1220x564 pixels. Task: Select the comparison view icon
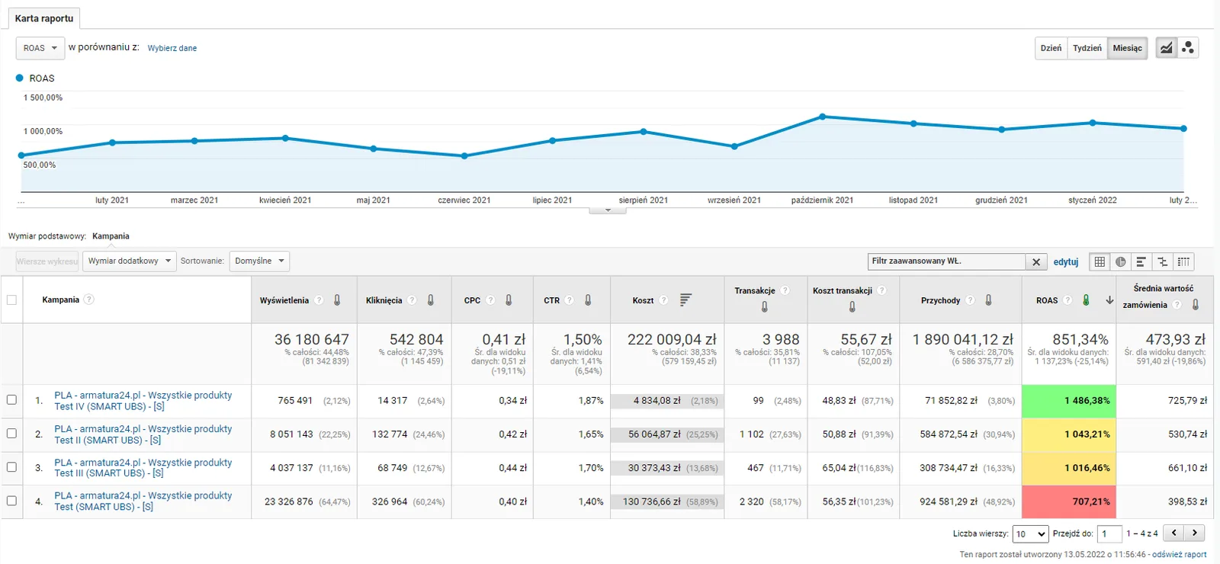tap(1162, 261)
